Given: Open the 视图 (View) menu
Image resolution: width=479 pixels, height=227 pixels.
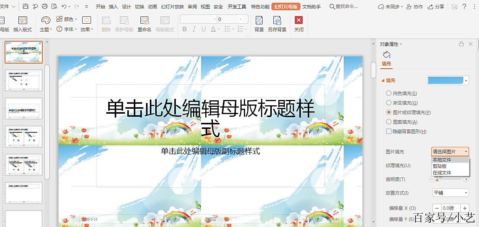Looking at the screenshot, I should 205,6.
